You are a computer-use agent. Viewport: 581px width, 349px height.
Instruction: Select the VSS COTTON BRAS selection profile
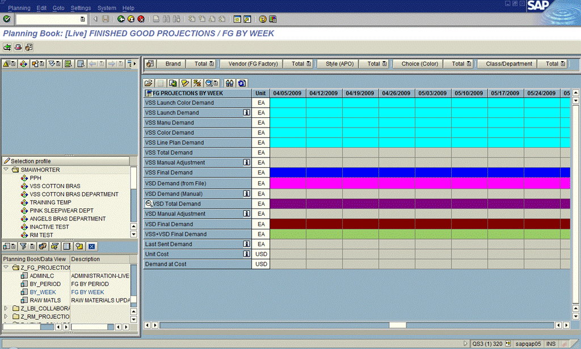pyautogui.click(x=55, y=186)
